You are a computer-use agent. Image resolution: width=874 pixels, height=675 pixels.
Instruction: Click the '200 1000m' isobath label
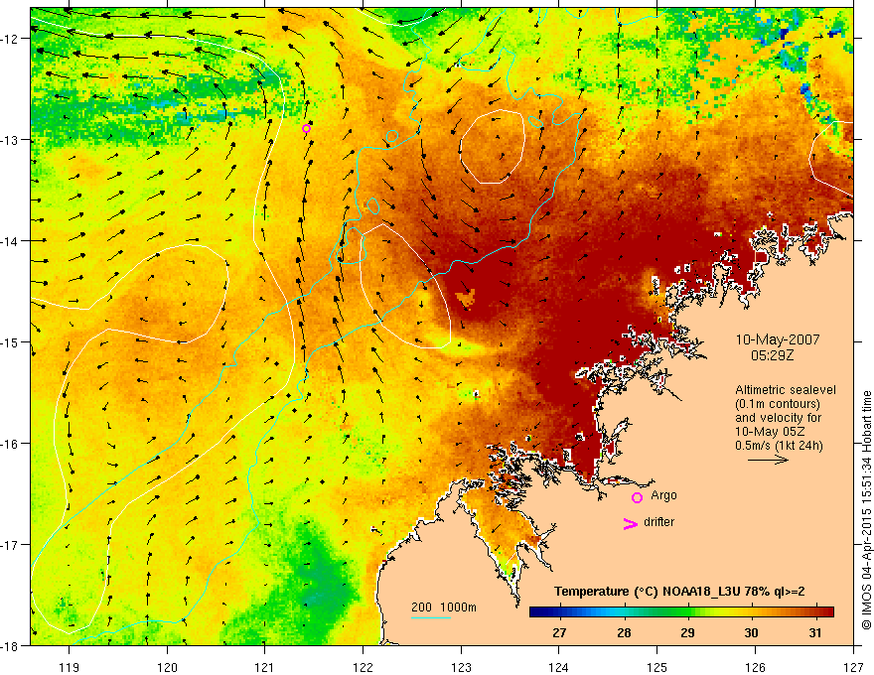coord(444,607)
